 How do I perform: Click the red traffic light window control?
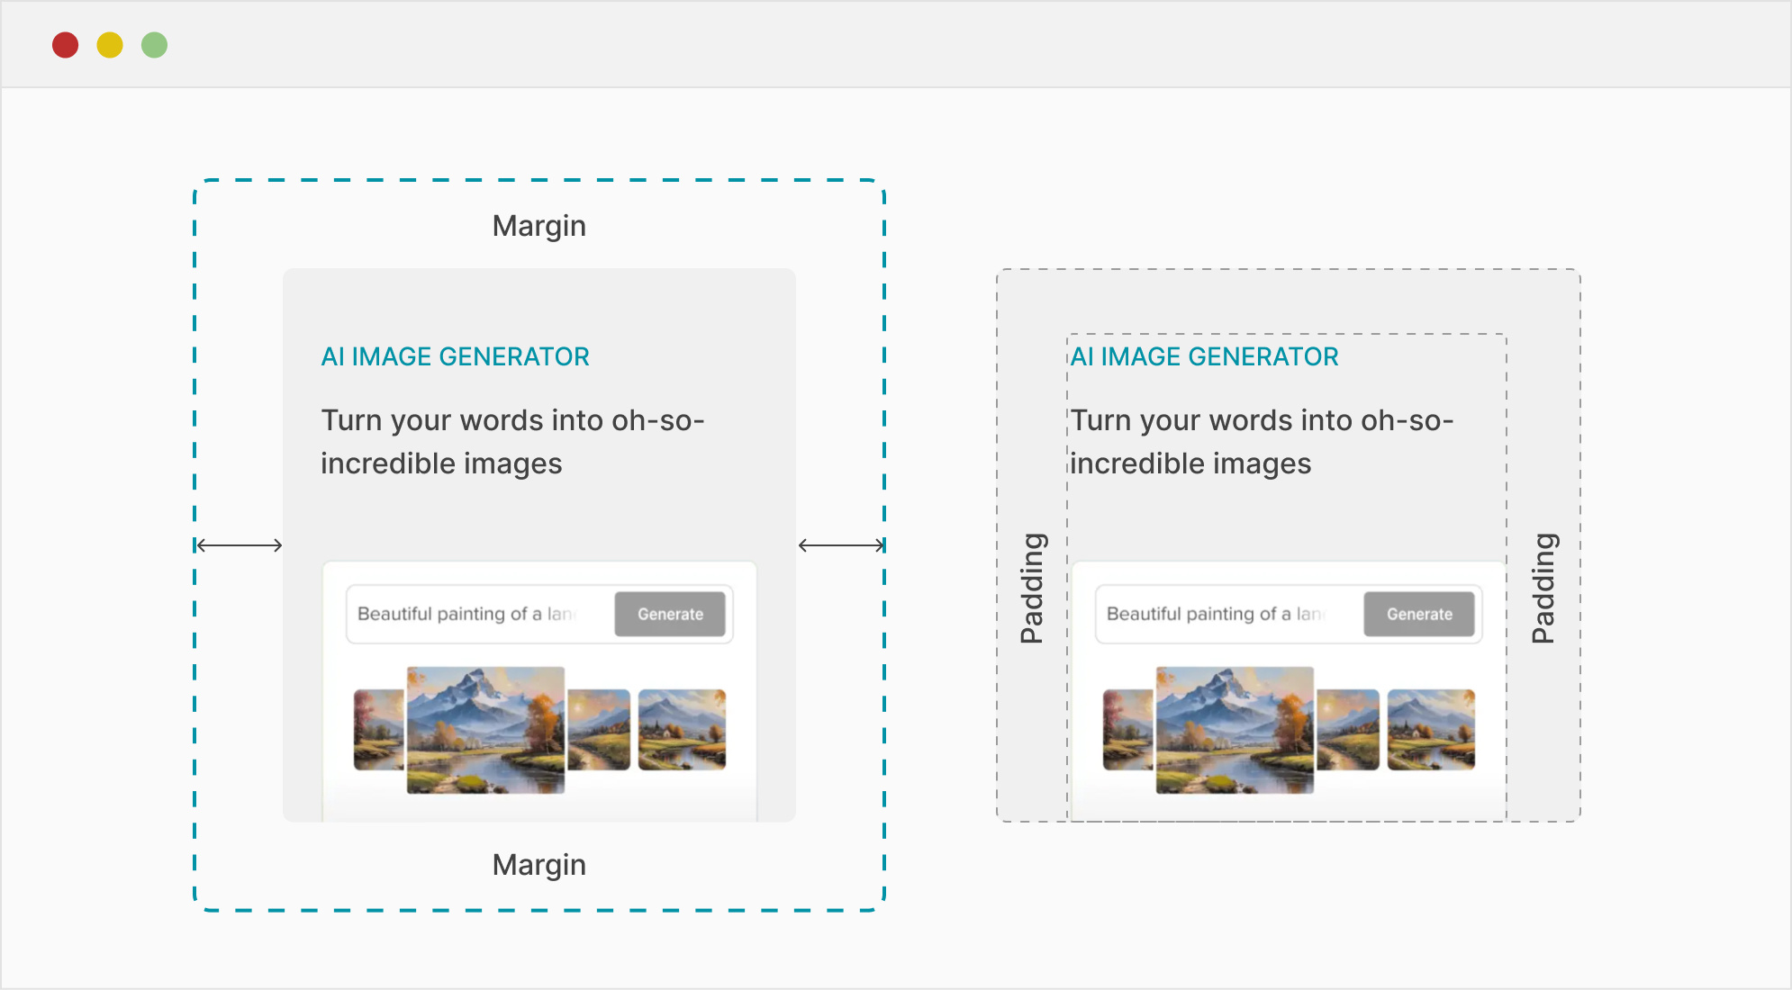click(65, 43)
